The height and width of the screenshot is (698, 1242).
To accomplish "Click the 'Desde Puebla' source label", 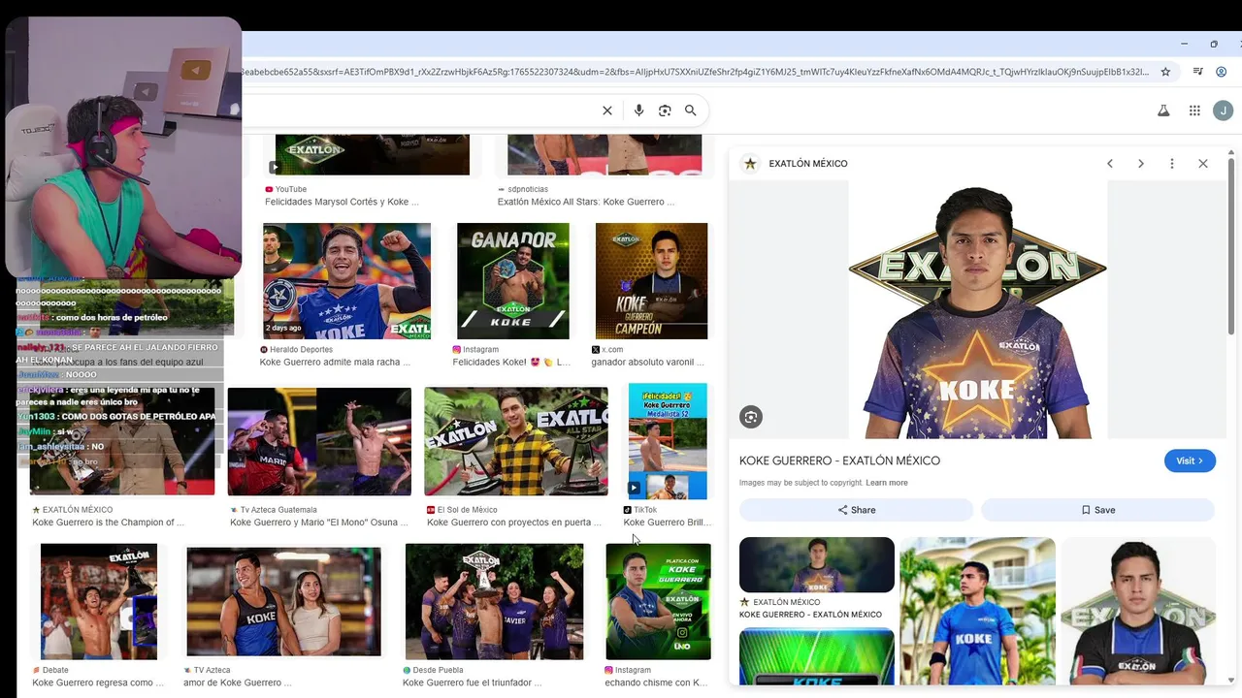I will [x=438, y=670].
